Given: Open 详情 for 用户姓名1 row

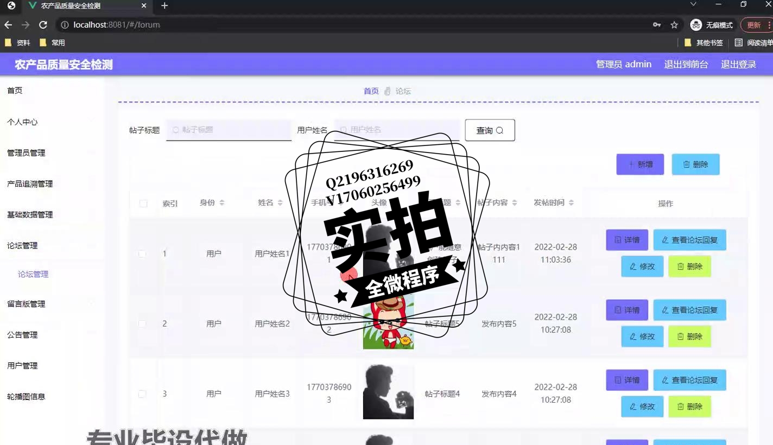Looking at the screenshot, I should pos(627,240).
